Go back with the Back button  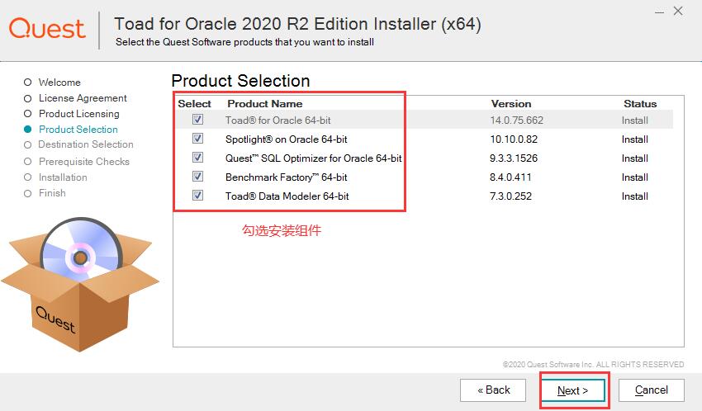tap(494, 390)
